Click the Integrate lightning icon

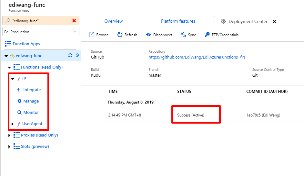(x=19, y=90)
